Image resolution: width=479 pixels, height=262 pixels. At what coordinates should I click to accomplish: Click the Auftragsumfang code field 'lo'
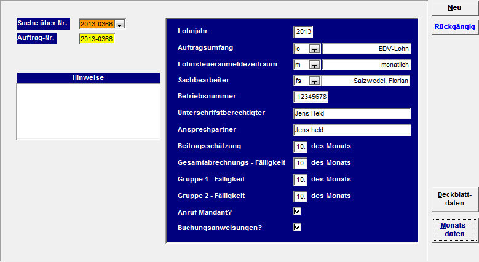[301, 49]
